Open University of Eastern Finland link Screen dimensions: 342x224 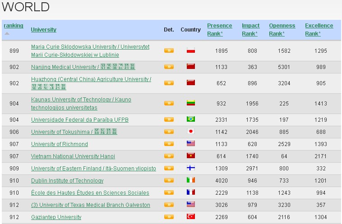(x=93, y=169)
